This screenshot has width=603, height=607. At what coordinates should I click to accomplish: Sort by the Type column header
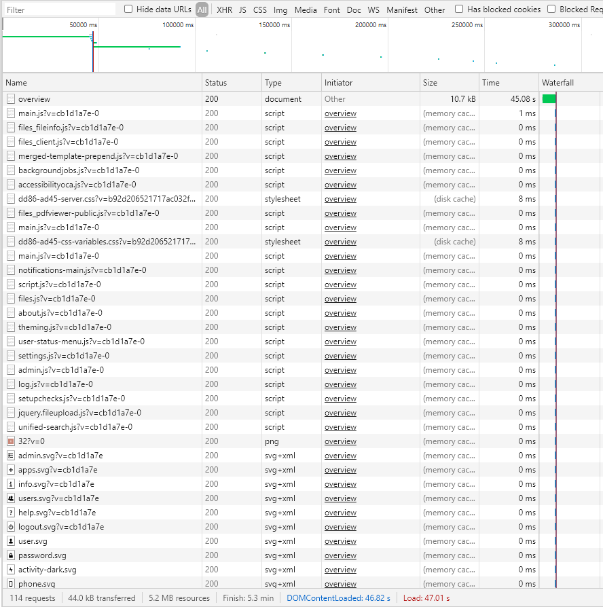coord(291,82)
